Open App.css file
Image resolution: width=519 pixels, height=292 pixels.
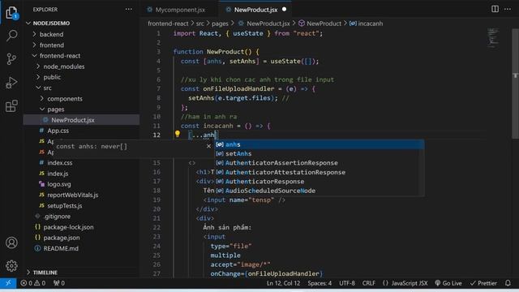click(81, 131)
